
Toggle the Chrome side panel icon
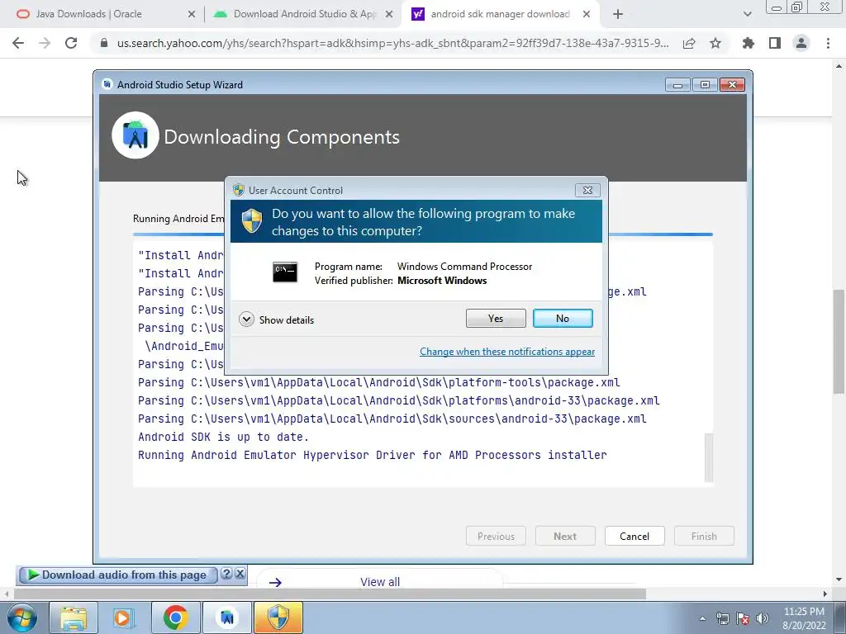coord(775,43)
